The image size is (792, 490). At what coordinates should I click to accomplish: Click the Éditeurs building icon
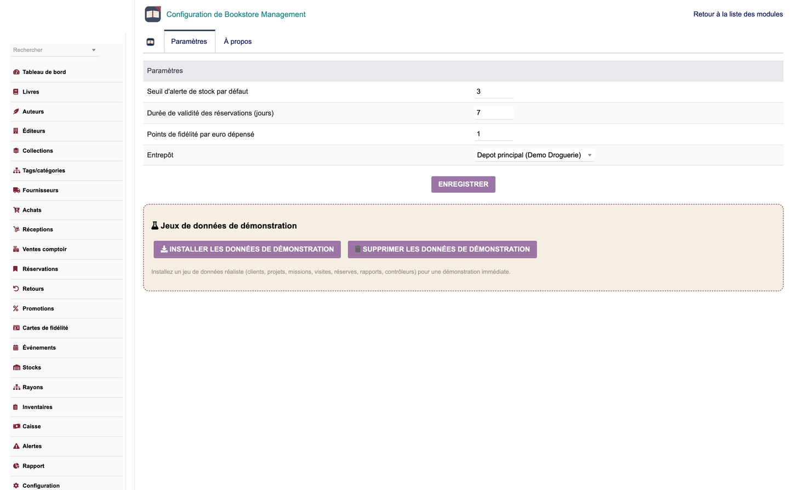tap(16, 131)
